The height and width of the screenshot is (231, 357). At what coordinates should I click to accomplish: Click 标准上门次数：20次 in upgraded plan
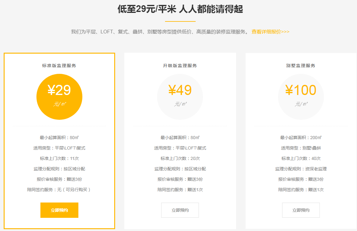pos(180,158)
